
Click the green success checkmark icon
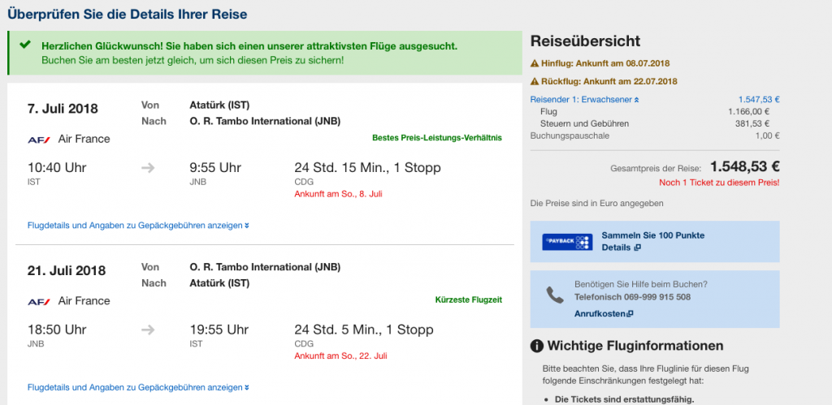25,45
